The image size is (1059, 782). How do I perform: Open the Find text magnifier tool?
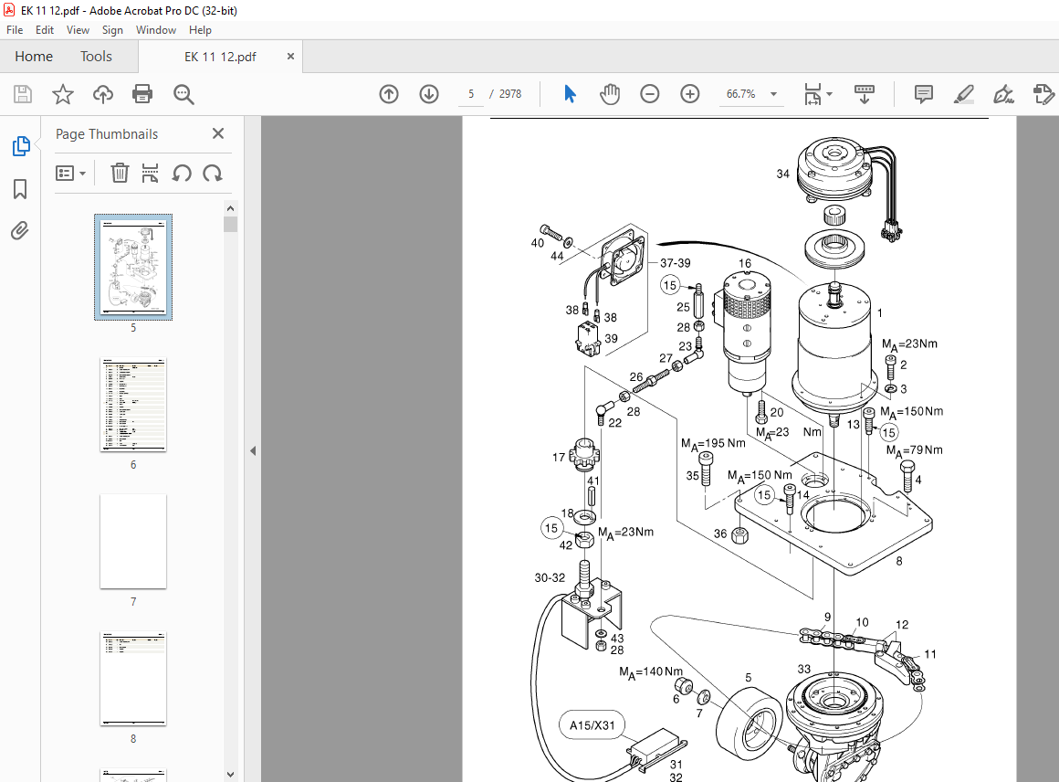(183, 94)
